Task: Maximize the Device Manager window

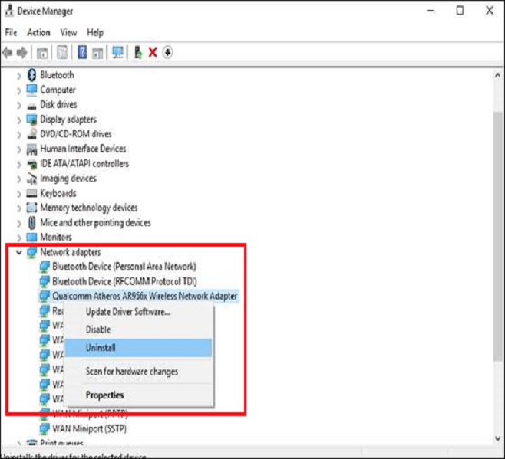Action: point(460,11)
